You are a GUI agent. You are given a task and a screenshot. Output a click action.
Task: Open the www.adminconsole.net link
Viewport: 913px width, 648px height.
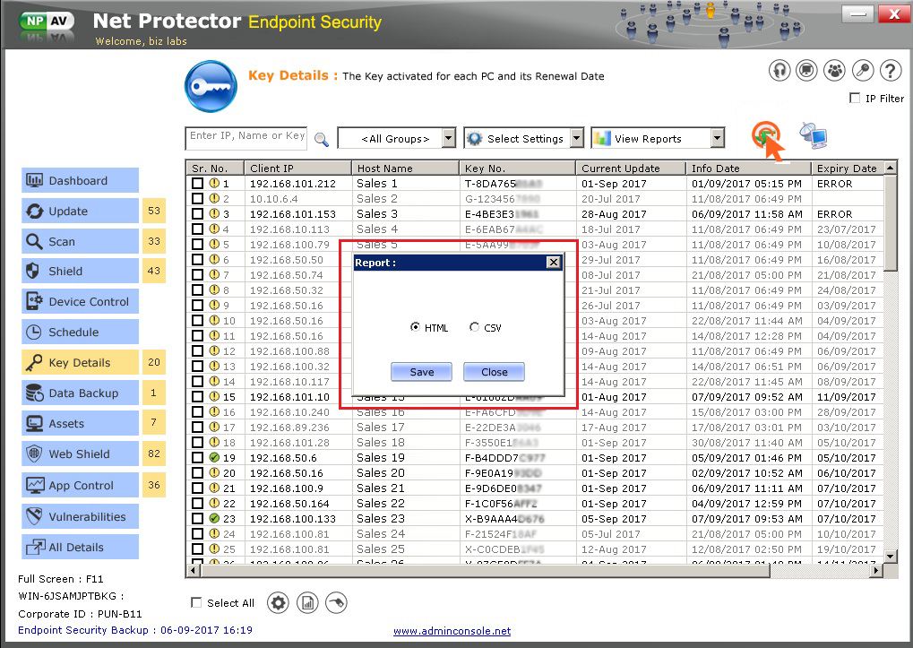click(452, 631)
